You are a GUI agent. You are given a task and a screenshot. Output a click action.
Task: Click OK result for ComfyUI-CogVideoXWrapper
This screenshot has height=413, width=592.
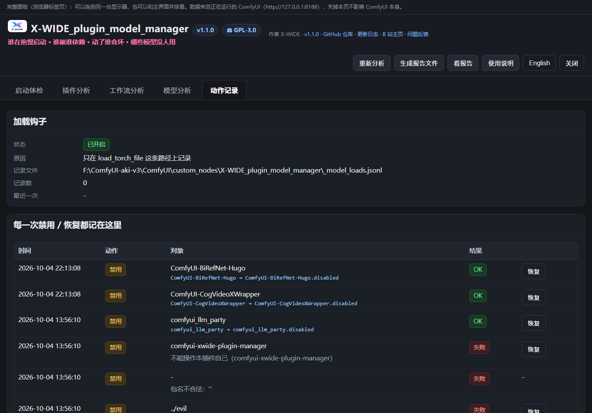478,296
